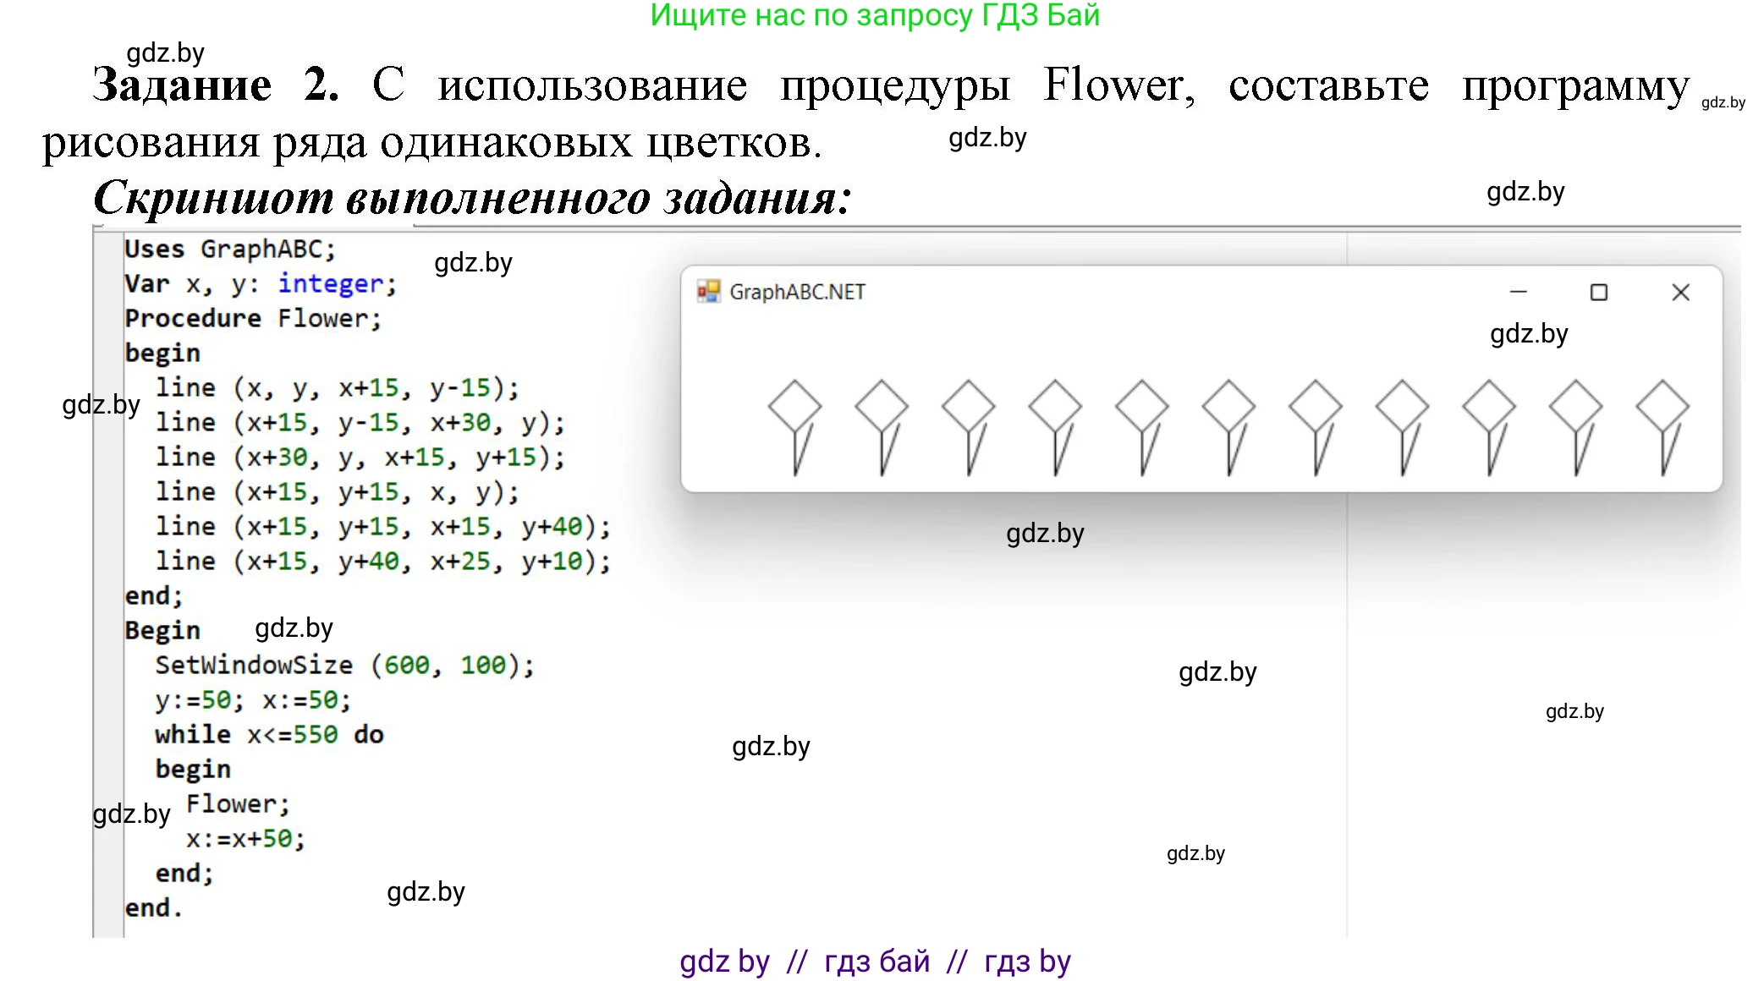Click the GraphABC.NET title bar text

797,292
